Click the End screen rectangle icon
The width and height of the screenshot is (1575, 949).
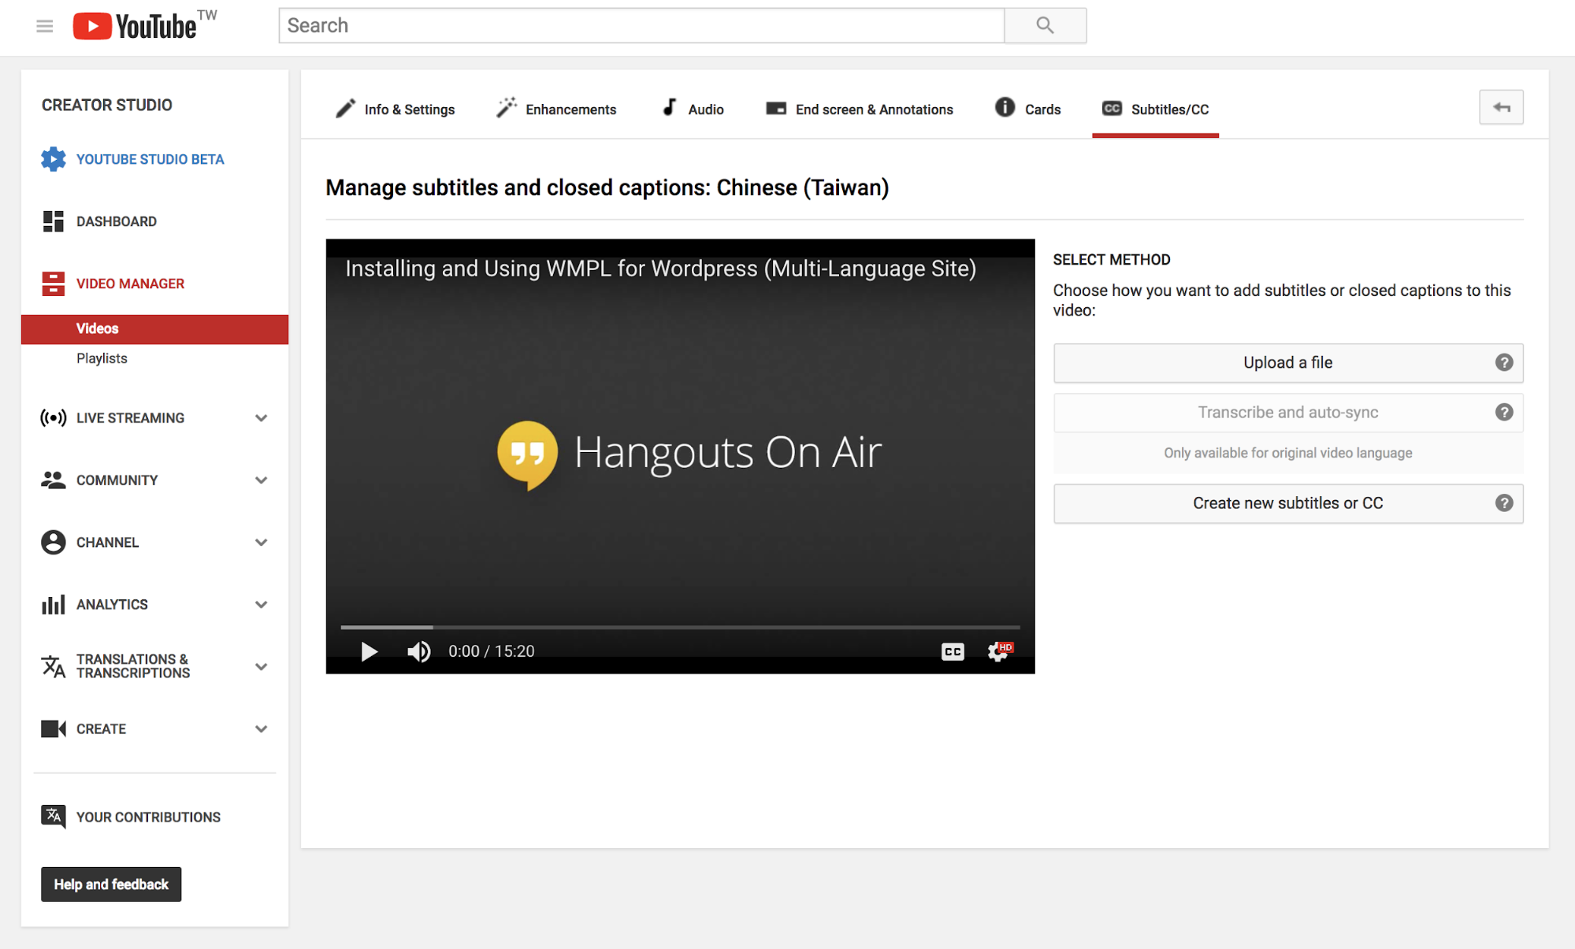click(x=776, y=109)
